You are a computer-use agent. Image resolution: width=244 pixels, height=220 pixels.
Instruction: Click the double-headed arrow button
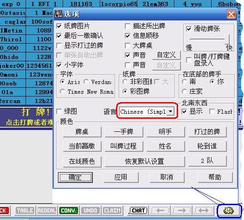[203, 211]
